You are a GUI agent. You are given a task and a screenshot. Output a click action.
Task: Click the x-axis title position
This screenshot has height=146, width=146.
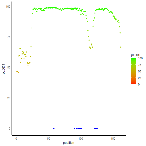tap(68, 143)
